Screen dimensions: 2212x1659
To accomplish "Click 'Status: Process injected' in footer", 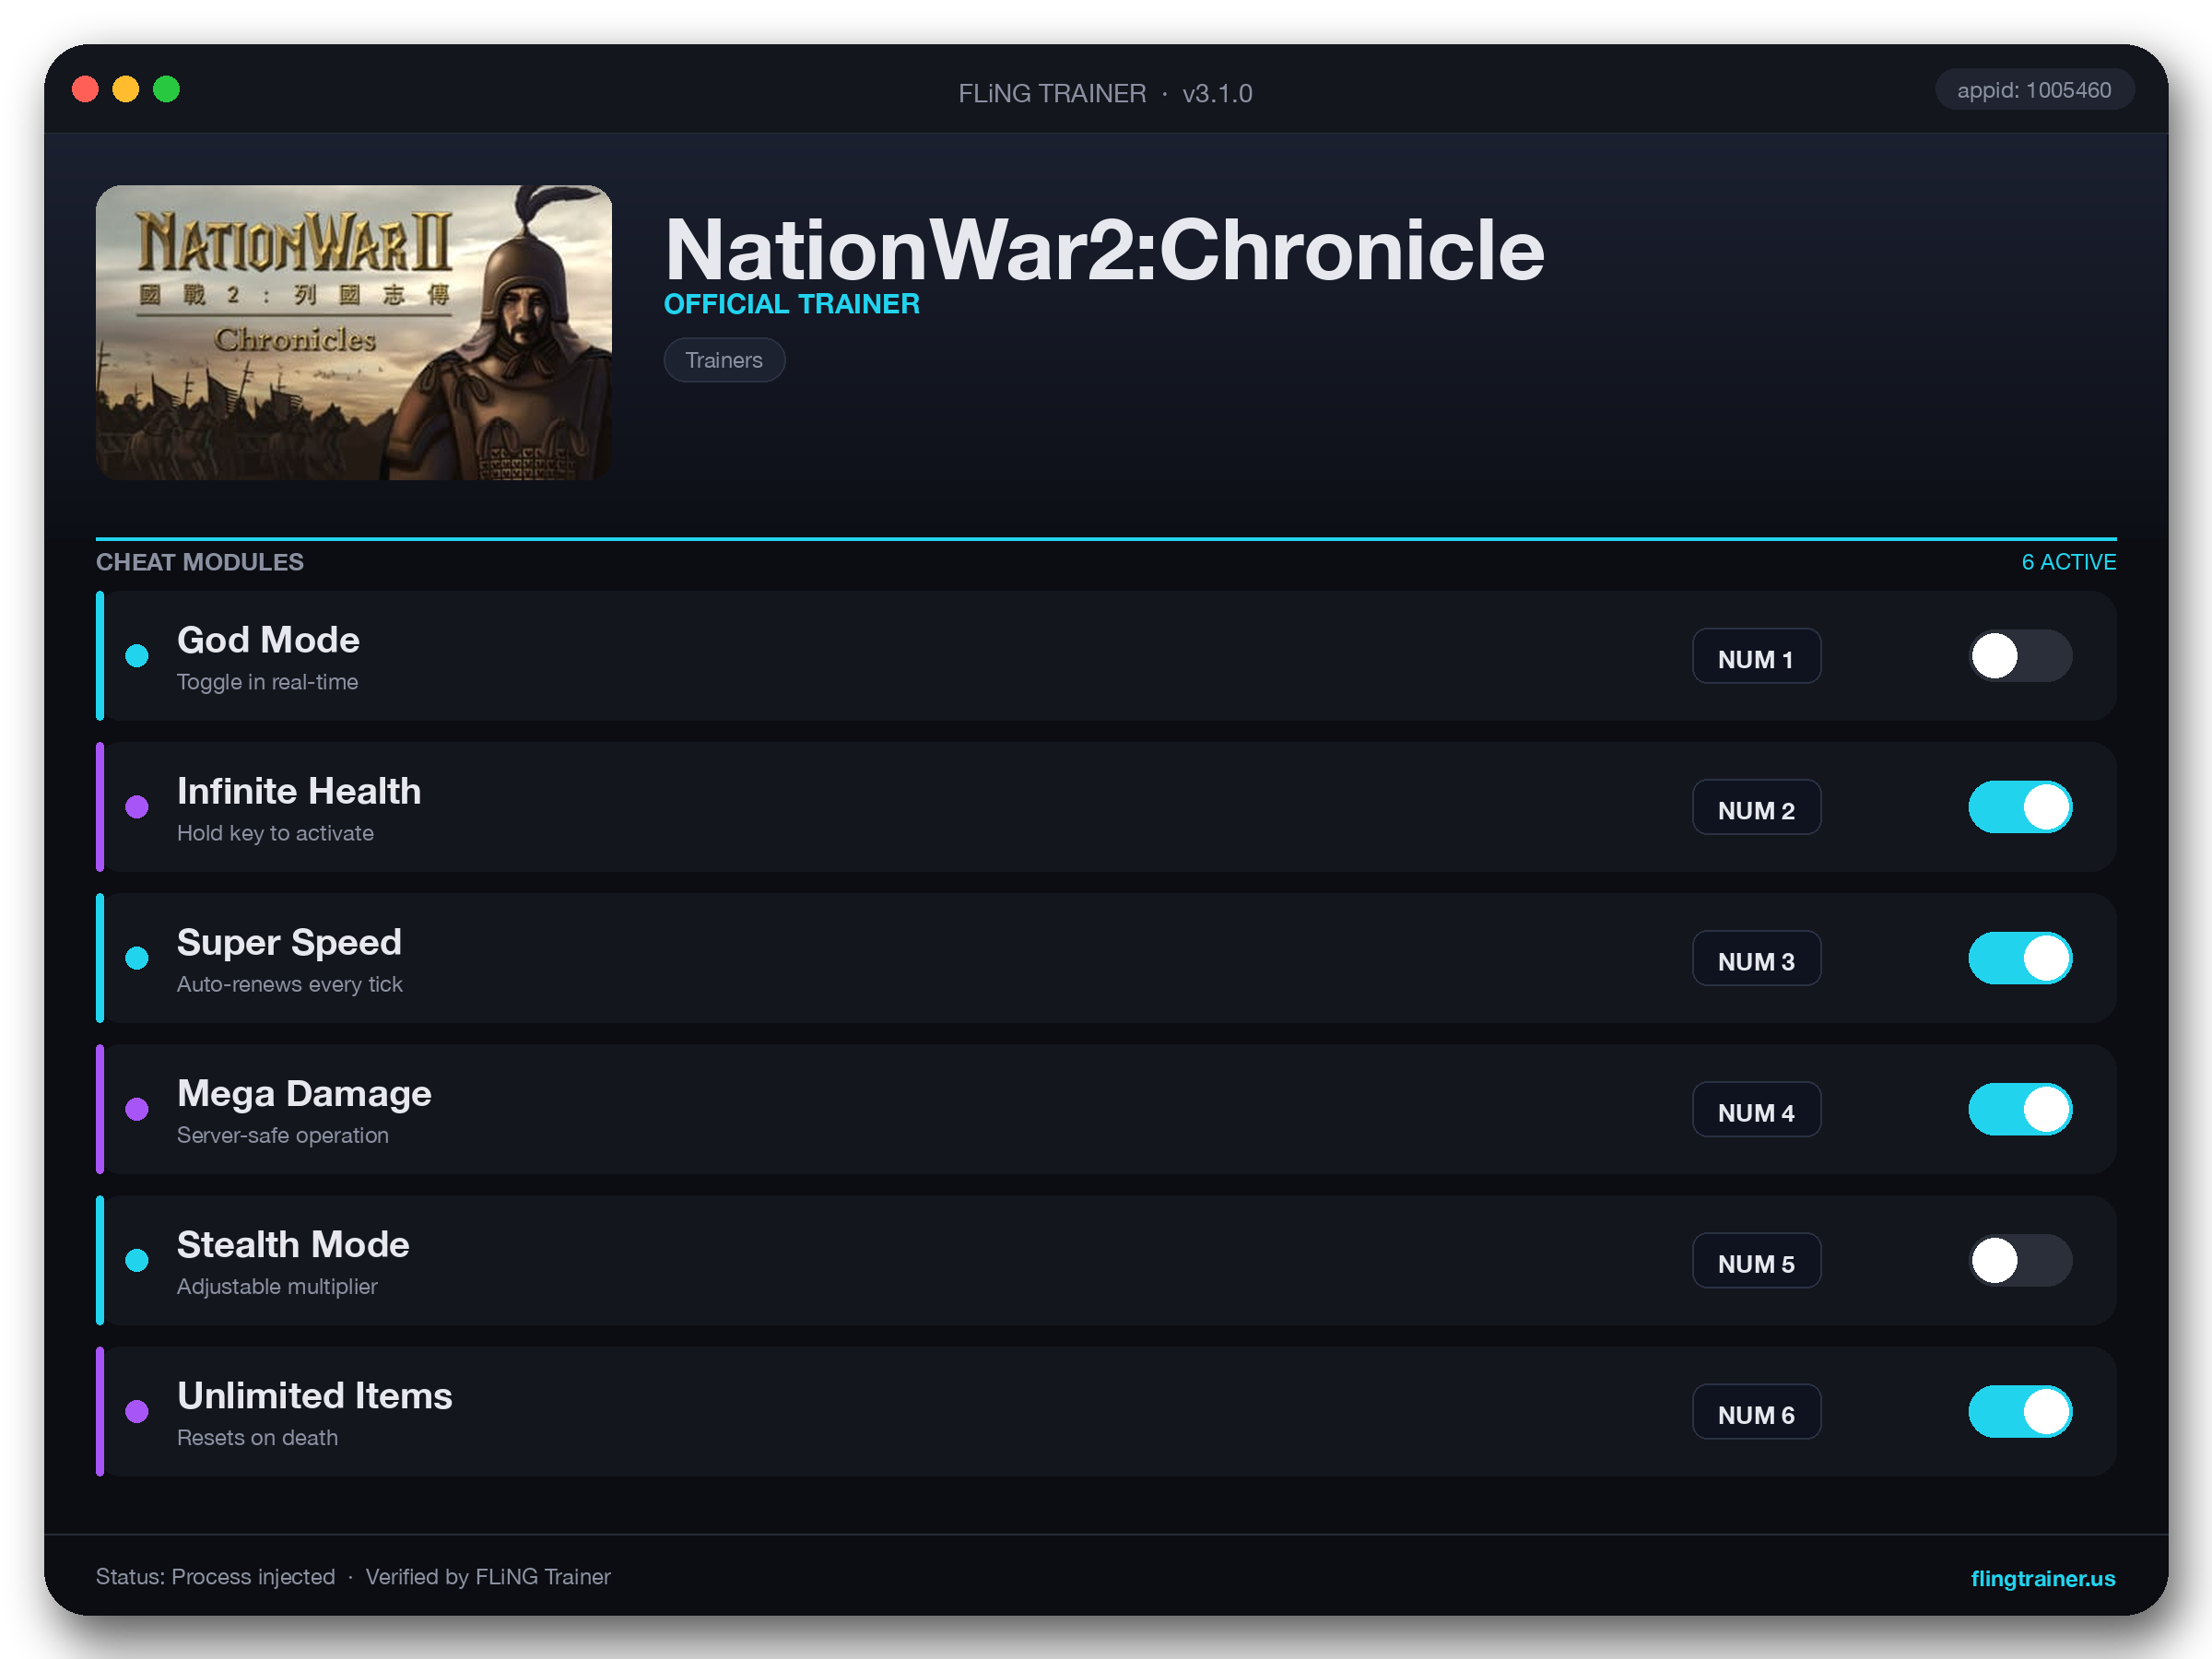I will pyautogui.click(x=215, y=1577).
